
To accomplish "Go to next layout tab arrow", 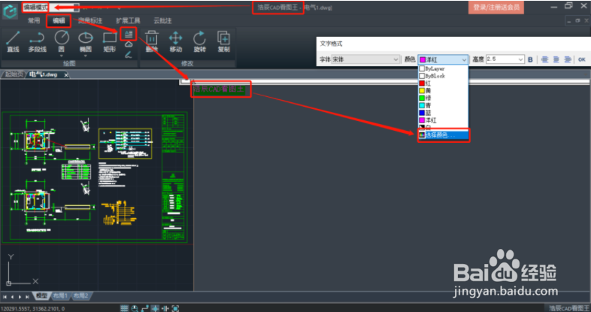I will 20,297.
